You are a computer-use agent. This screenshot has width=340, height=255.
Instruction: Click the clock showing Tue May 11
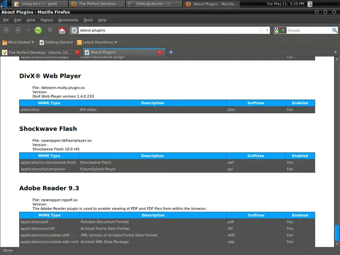(285, 4)
